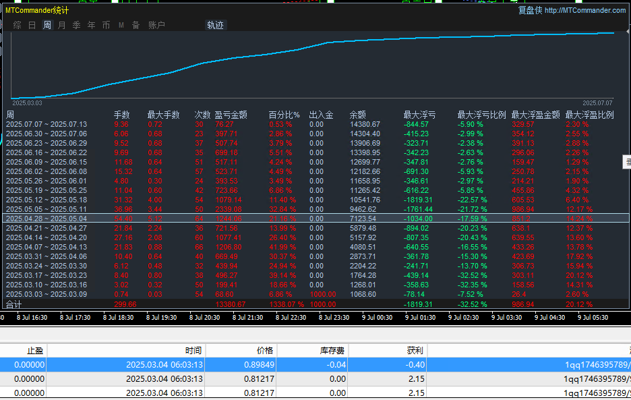Viewport: 631px width, 400px height.
Task: Select the 周 weekly tab
Action: (x=47, y=25)
